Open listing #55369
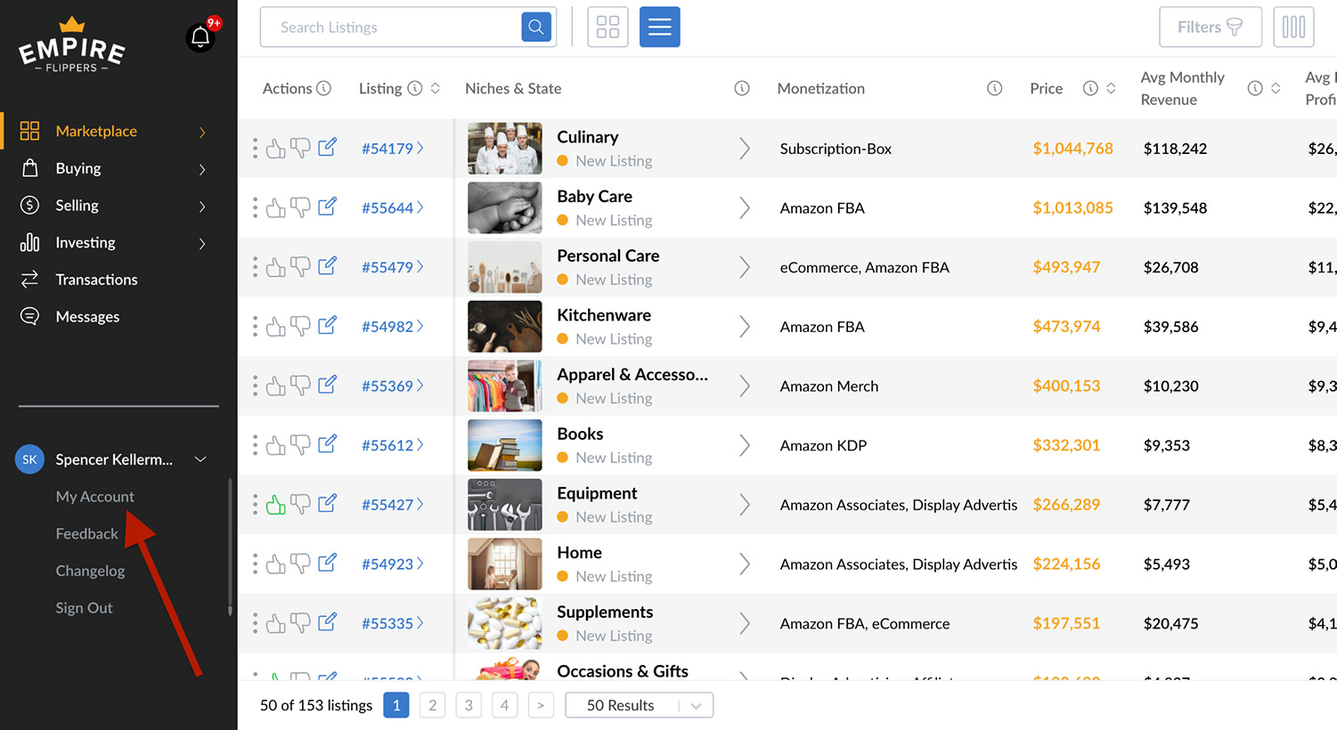This screenshot has height=730, width=1337. point(392,385)
